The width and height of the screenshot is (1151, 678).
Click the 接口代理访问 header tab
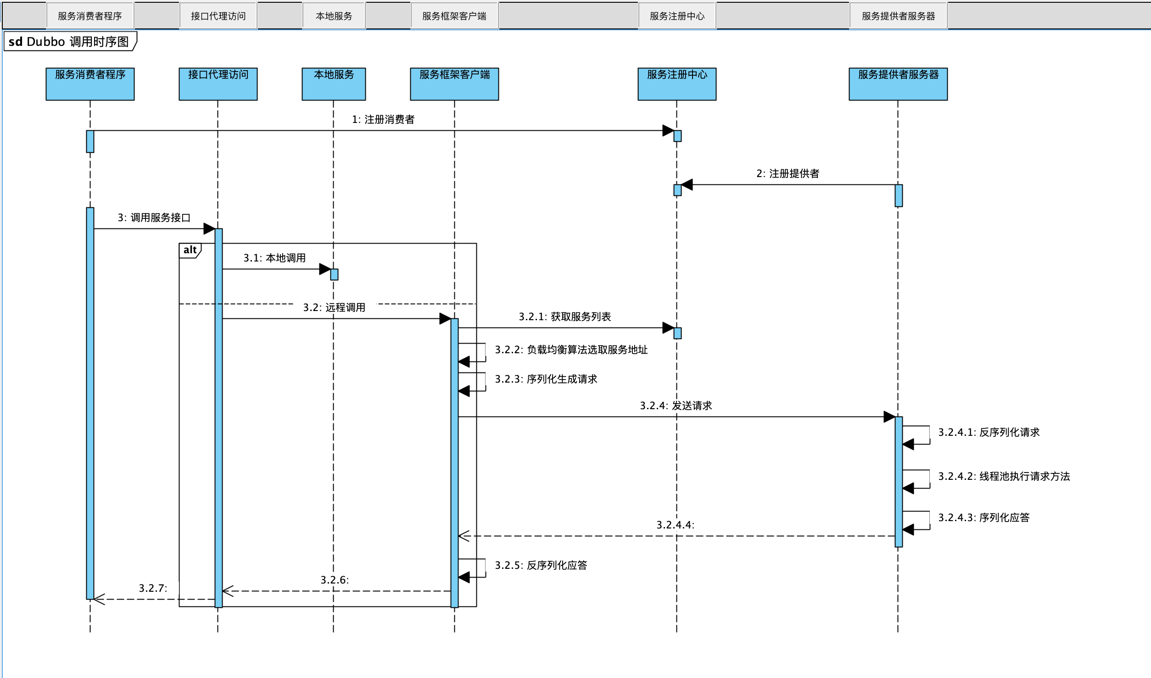218,16
